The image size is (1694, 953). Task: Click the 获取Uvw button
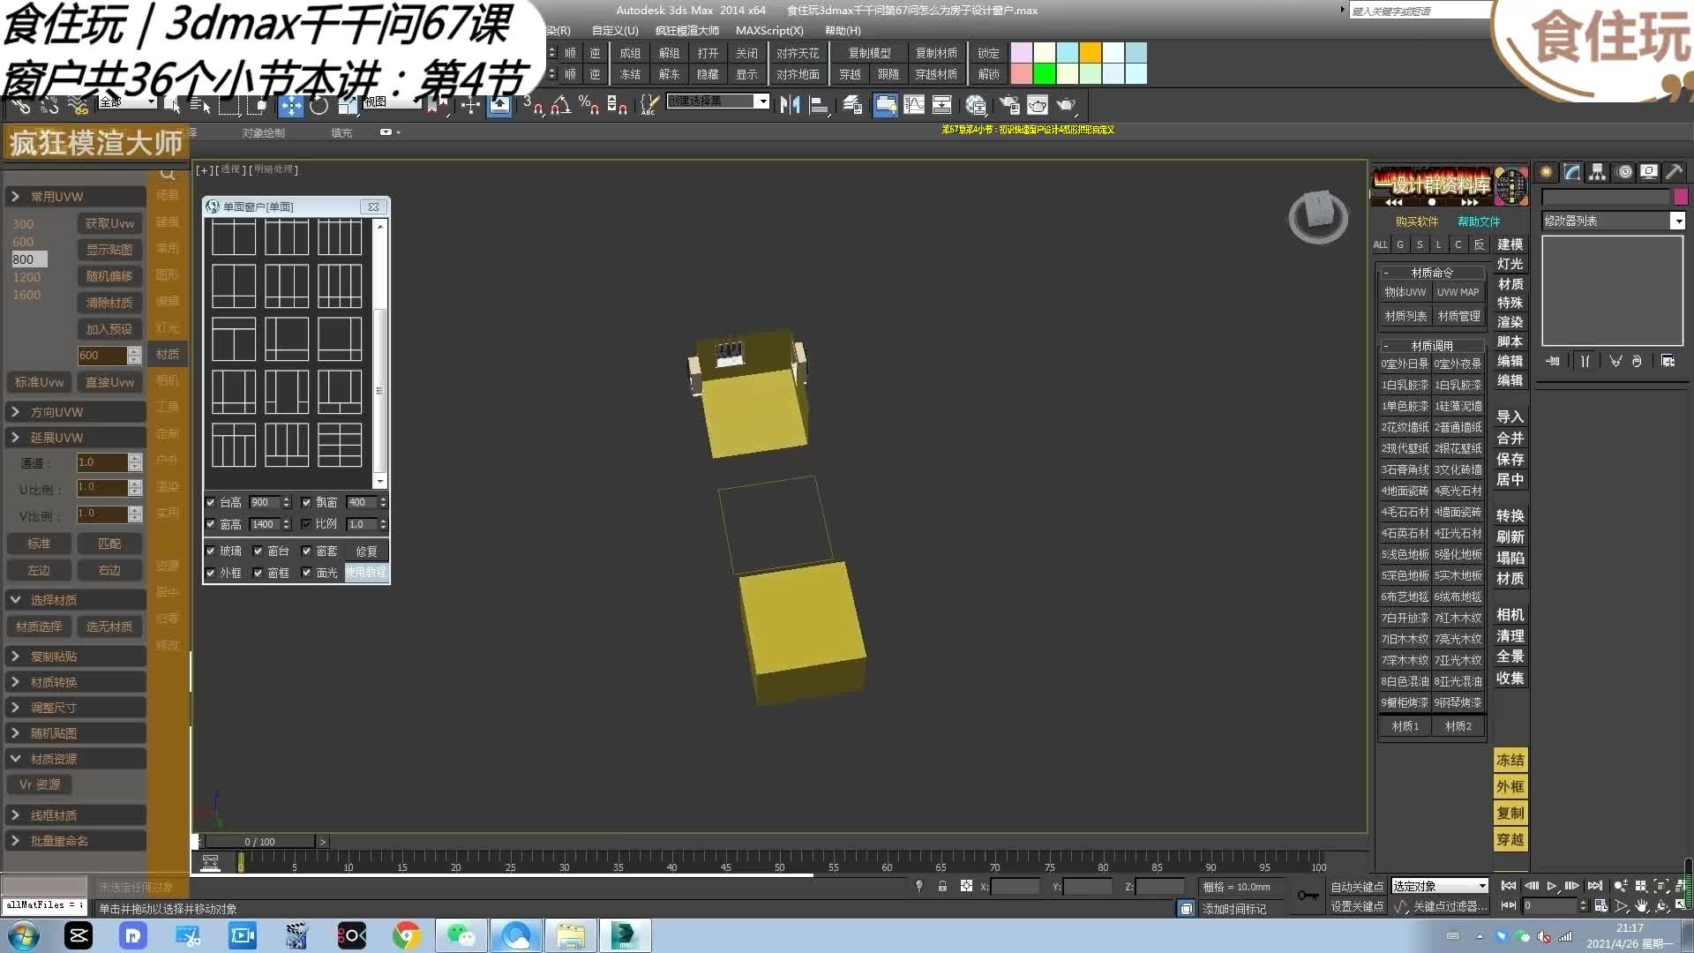point(109,223)
